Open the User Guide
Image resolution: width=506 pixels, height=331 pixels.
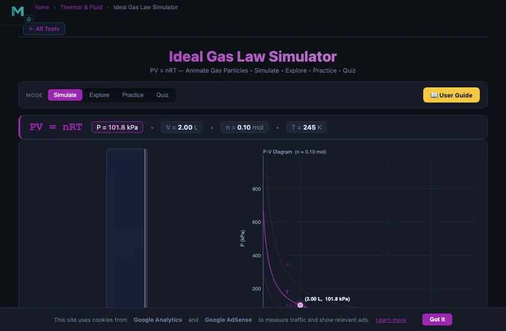(x=451, y=95)
